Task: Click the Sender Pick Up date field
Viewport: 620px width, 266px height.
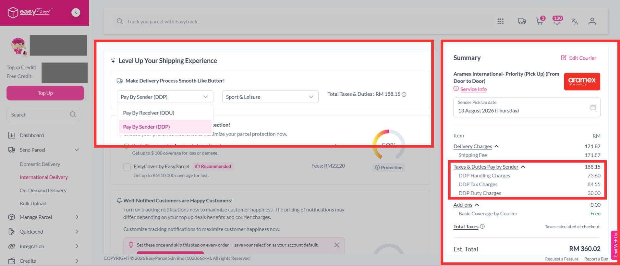Action: [x=527, y=107]
